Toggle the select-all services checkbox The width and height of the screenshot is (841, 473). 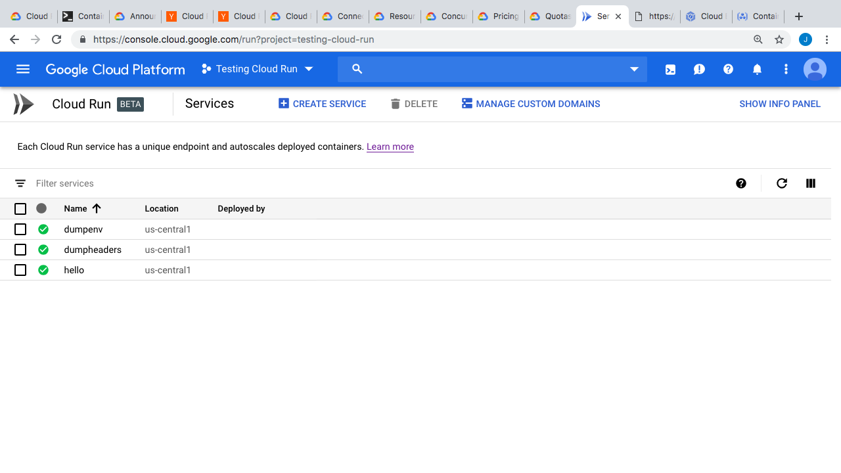tap(20, 209)
